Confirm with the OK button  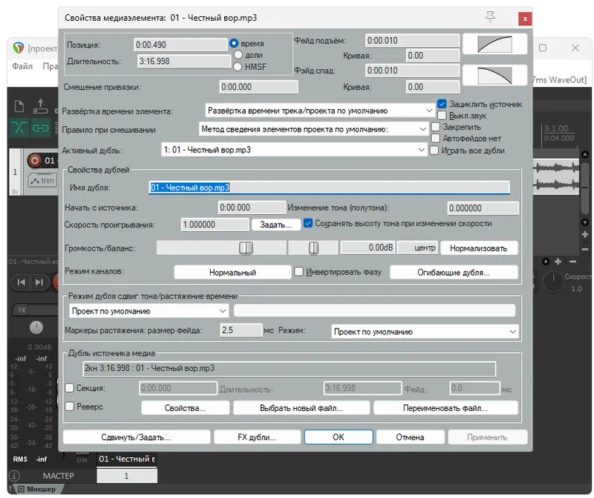[339, 437]
